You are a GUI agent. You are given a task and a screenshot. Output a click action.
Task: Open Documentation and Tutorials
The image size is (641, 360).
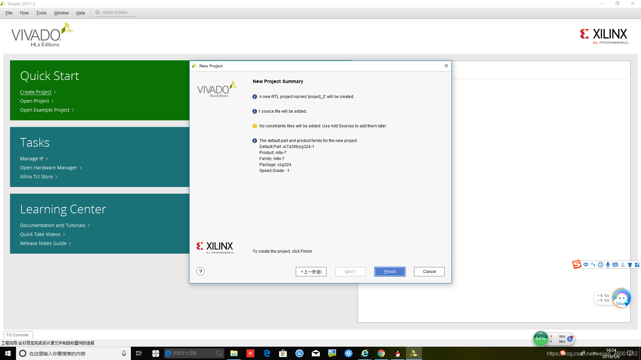click(x=53, y=225)
